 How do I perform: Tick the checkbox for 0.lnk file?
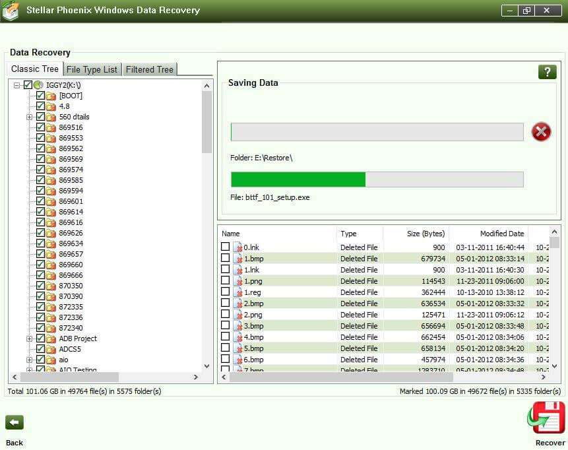[226, 247]
